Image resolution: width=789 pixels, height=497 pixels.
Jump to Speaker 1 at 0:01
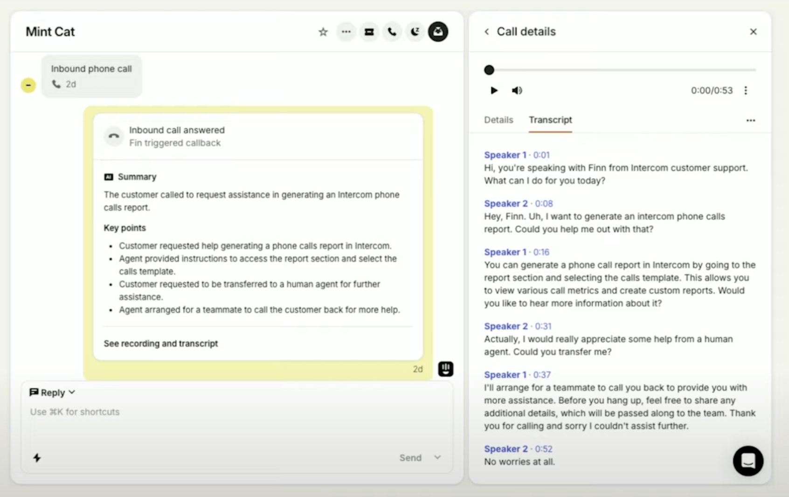click(517, 155)
